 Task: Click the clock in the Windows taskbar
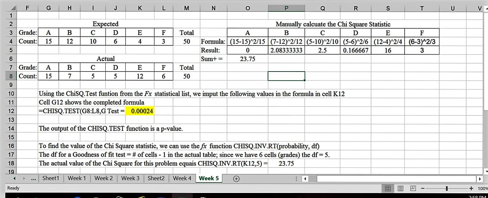[477, 196]
